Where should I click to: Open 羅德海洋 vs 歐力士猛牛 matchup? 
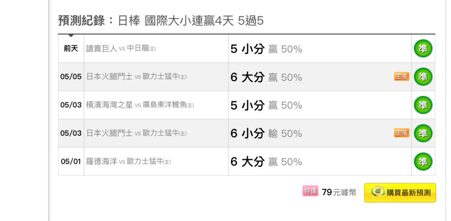coord(128,161)
